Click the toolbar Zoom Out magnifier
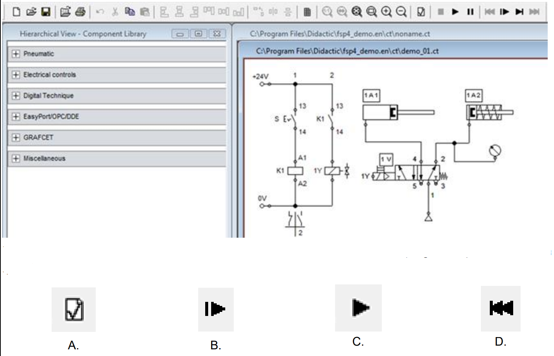This screenshot has height=356, width=554. click(401, 12)
